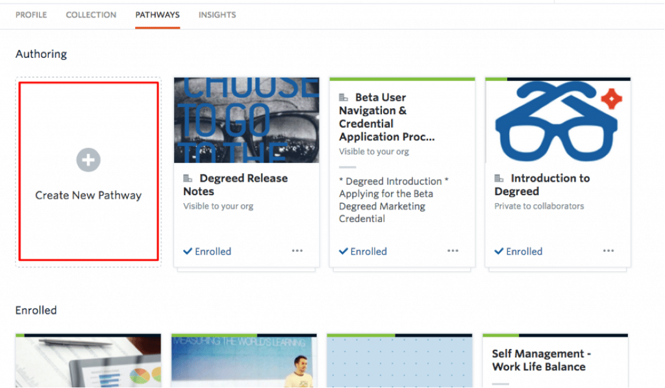
Task: Open the more options menu on Degreed Release Notes
Action: (297, 250)
